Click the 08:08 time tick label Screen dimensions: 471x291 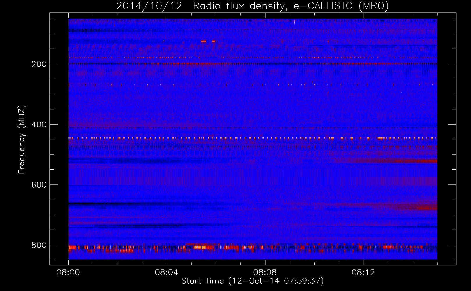pyautogui.click(x=265, y=273)
